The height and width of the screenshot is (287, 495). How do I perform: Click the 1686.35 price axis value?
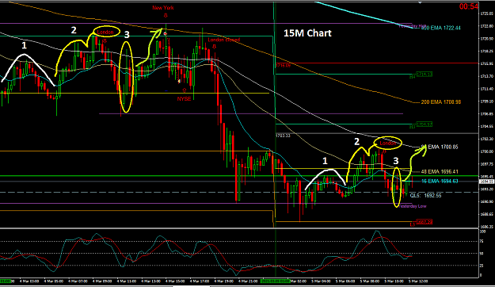(x=486, y=227)
